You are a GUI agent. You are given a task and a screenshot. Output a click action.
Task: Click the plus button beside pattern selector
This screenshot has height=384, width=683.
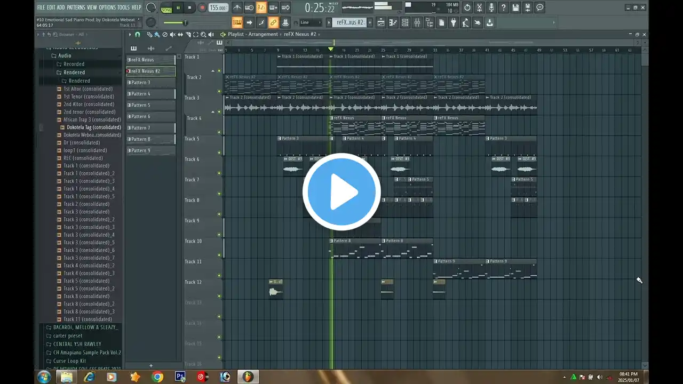pos(371,22)
